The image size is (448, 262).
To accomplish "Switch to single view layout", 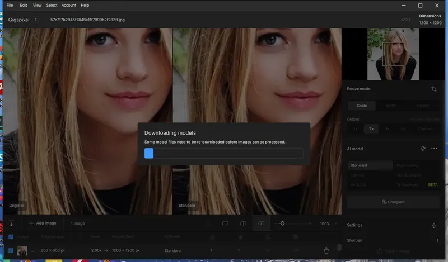I will click(x=225, y=223).
